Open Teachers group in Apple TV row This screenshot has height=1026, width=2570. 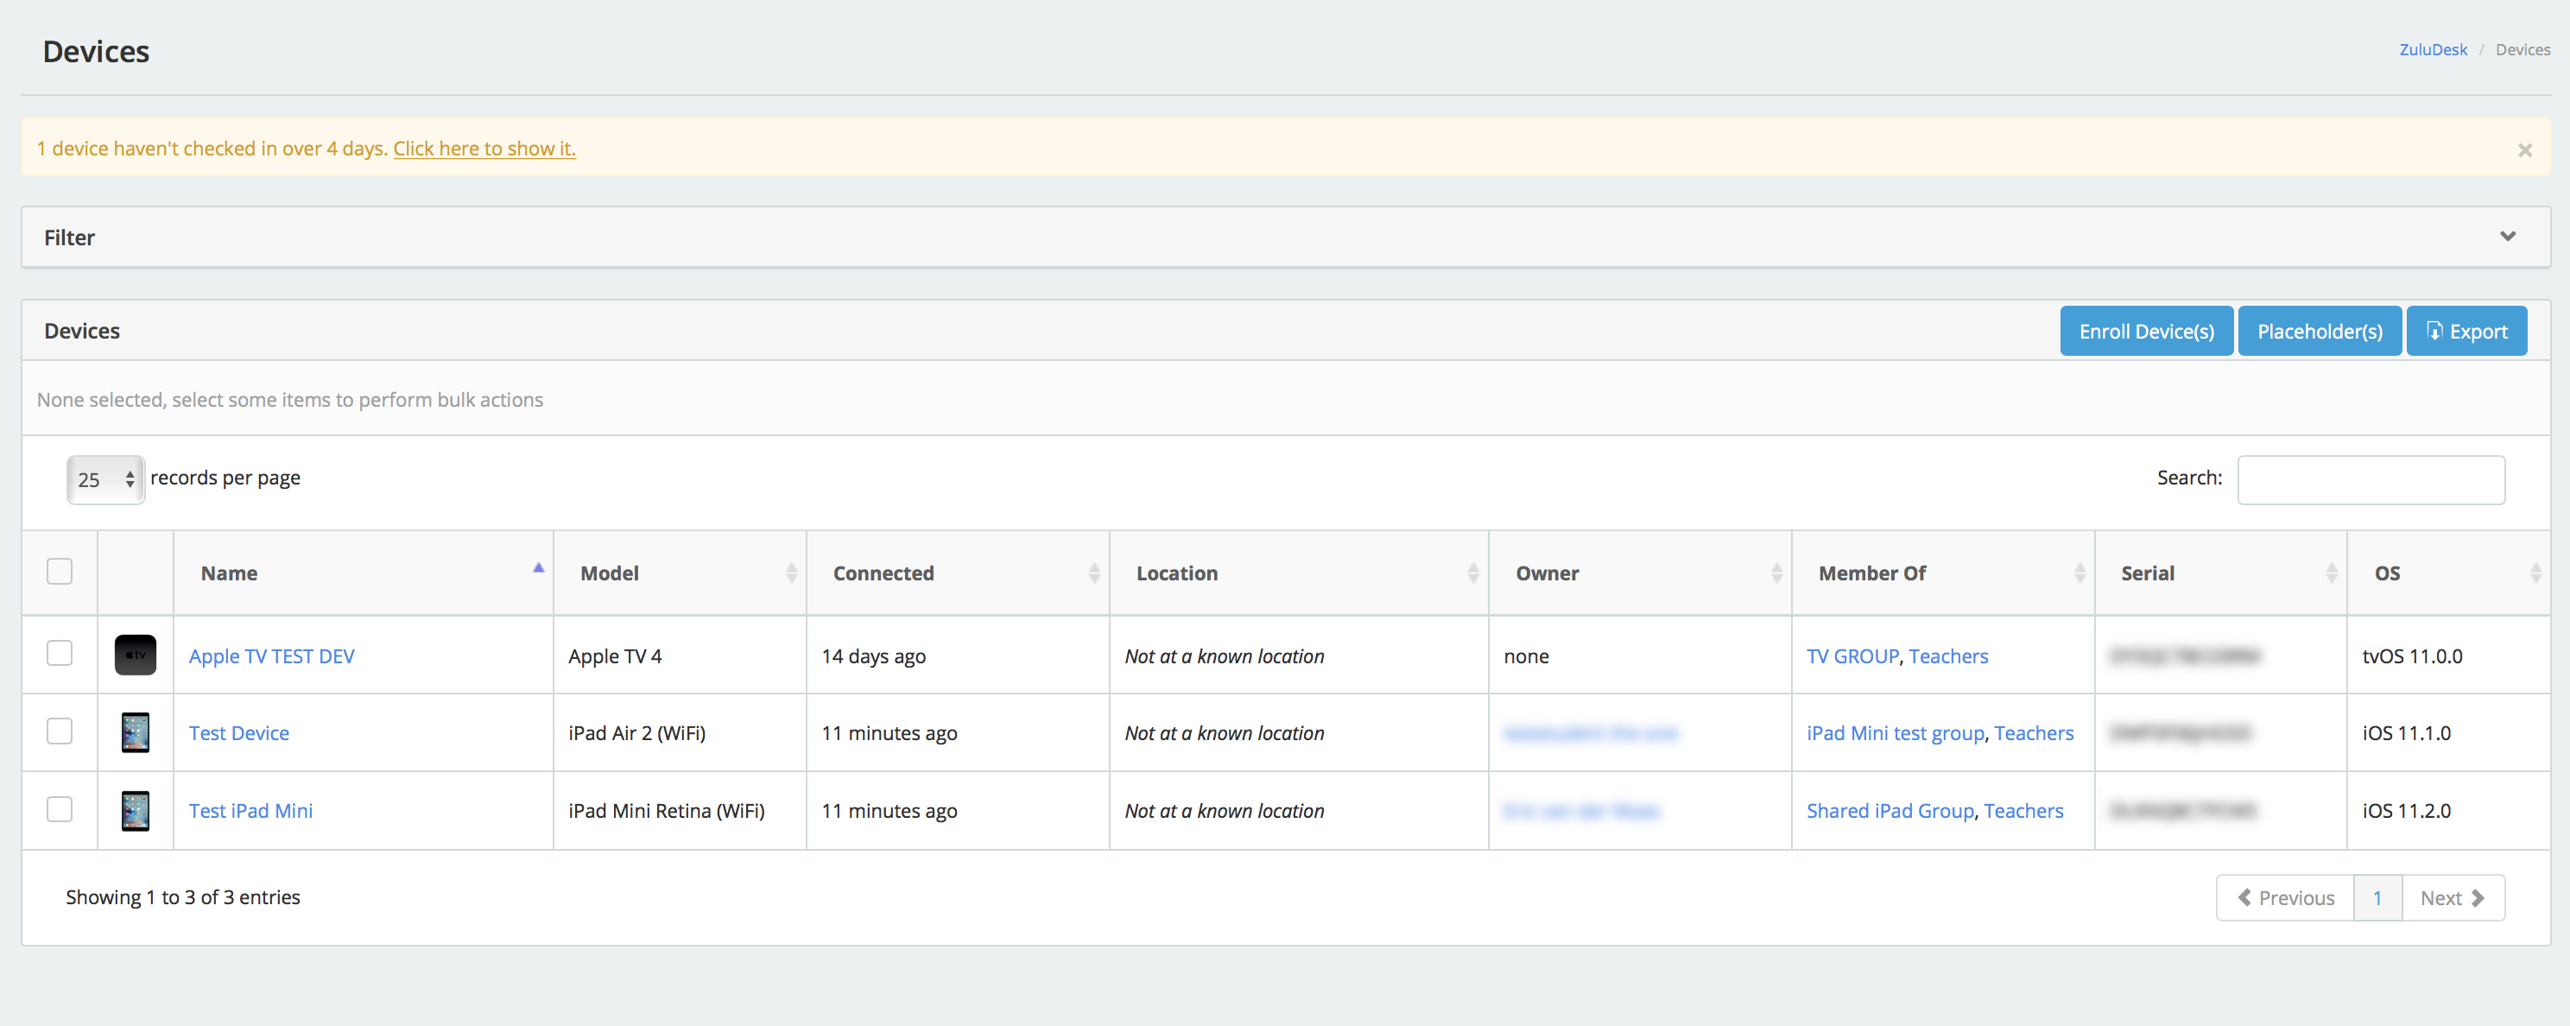tap(1948, 655)
